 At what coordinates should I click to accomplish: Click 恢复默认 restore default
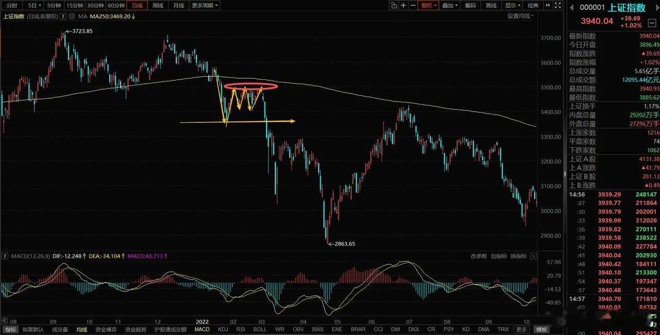point(33,329)
